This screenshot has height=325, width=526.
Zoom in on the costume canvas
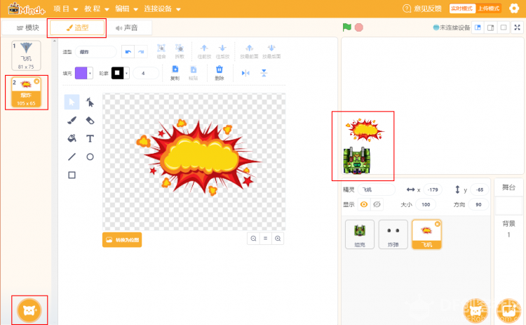[x=278, y=239]
